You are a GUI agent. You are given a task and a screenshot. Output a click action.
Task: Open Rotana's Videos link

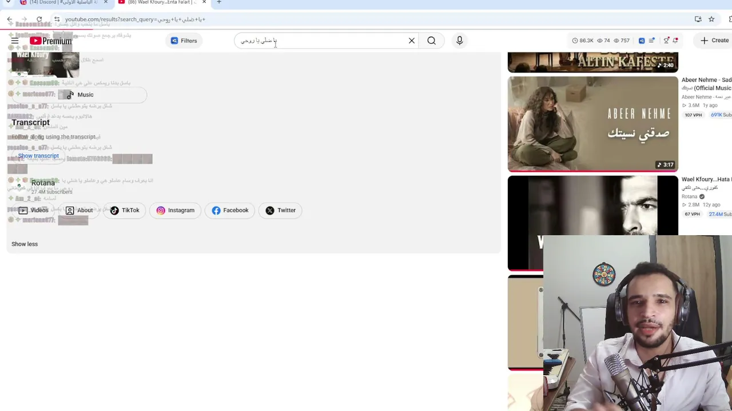tap(33, 210)
